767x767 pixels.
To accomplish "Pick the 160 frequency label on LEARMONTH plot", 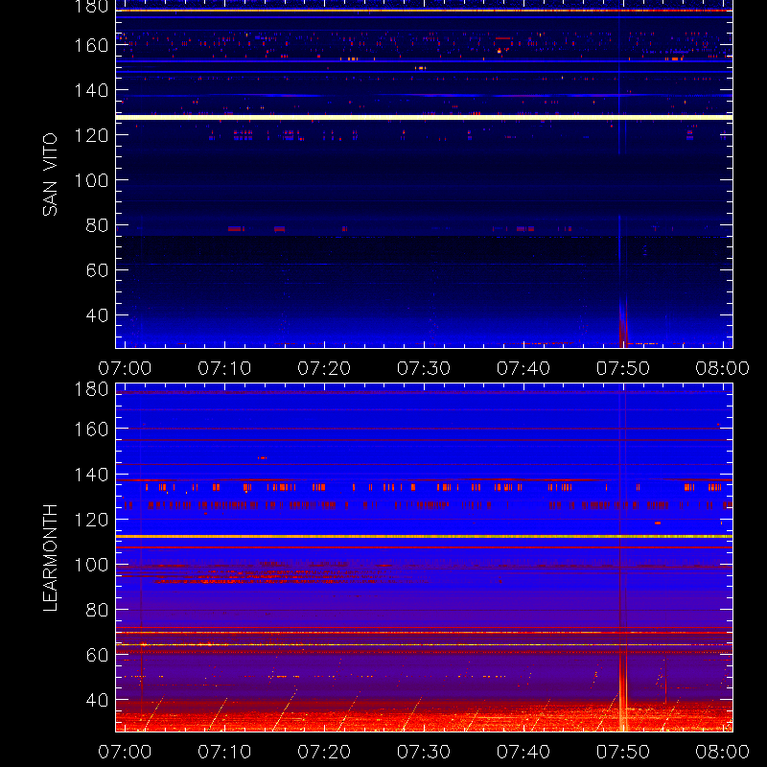I will pos(91,430).
